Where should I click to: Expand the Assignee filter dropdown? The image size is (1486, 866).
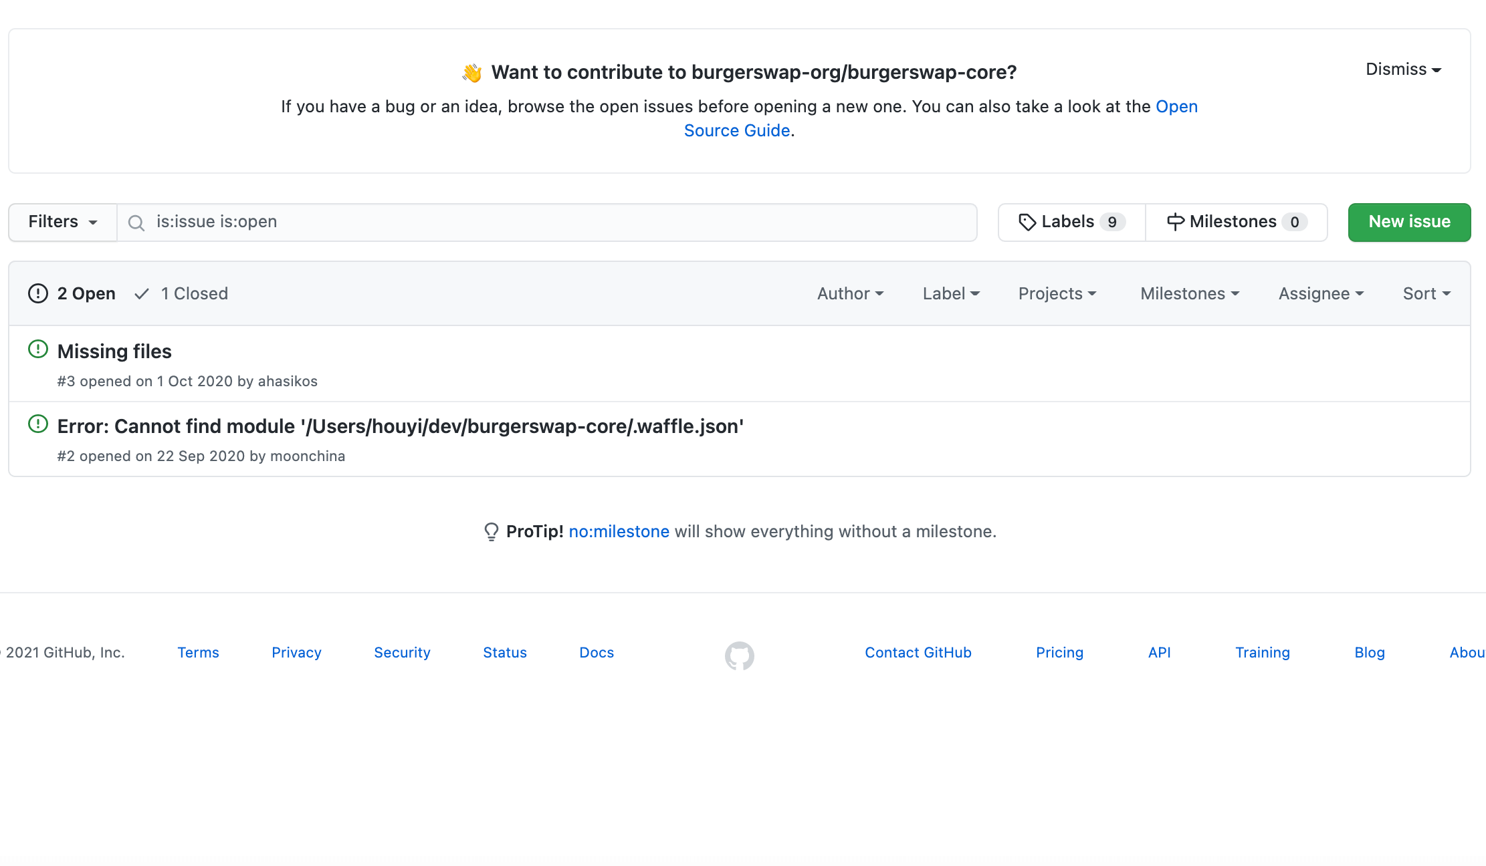pos(1320,293)
